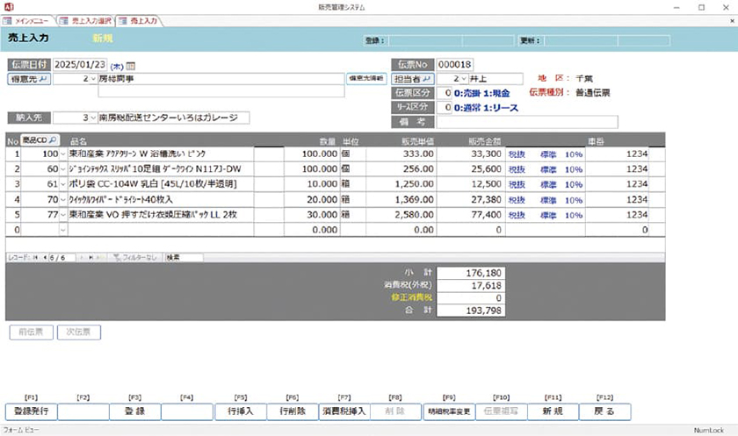Click the フィルターなし filter indicator
Screen dimensions: 738x436
[137, 257]
